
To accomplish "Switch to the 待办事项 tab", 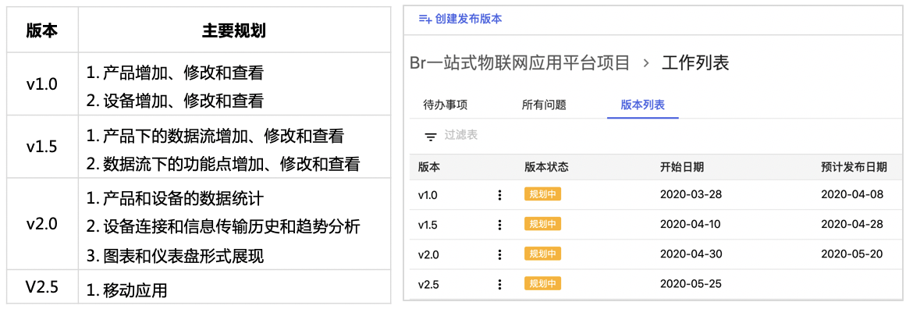I will click(446, 105).
